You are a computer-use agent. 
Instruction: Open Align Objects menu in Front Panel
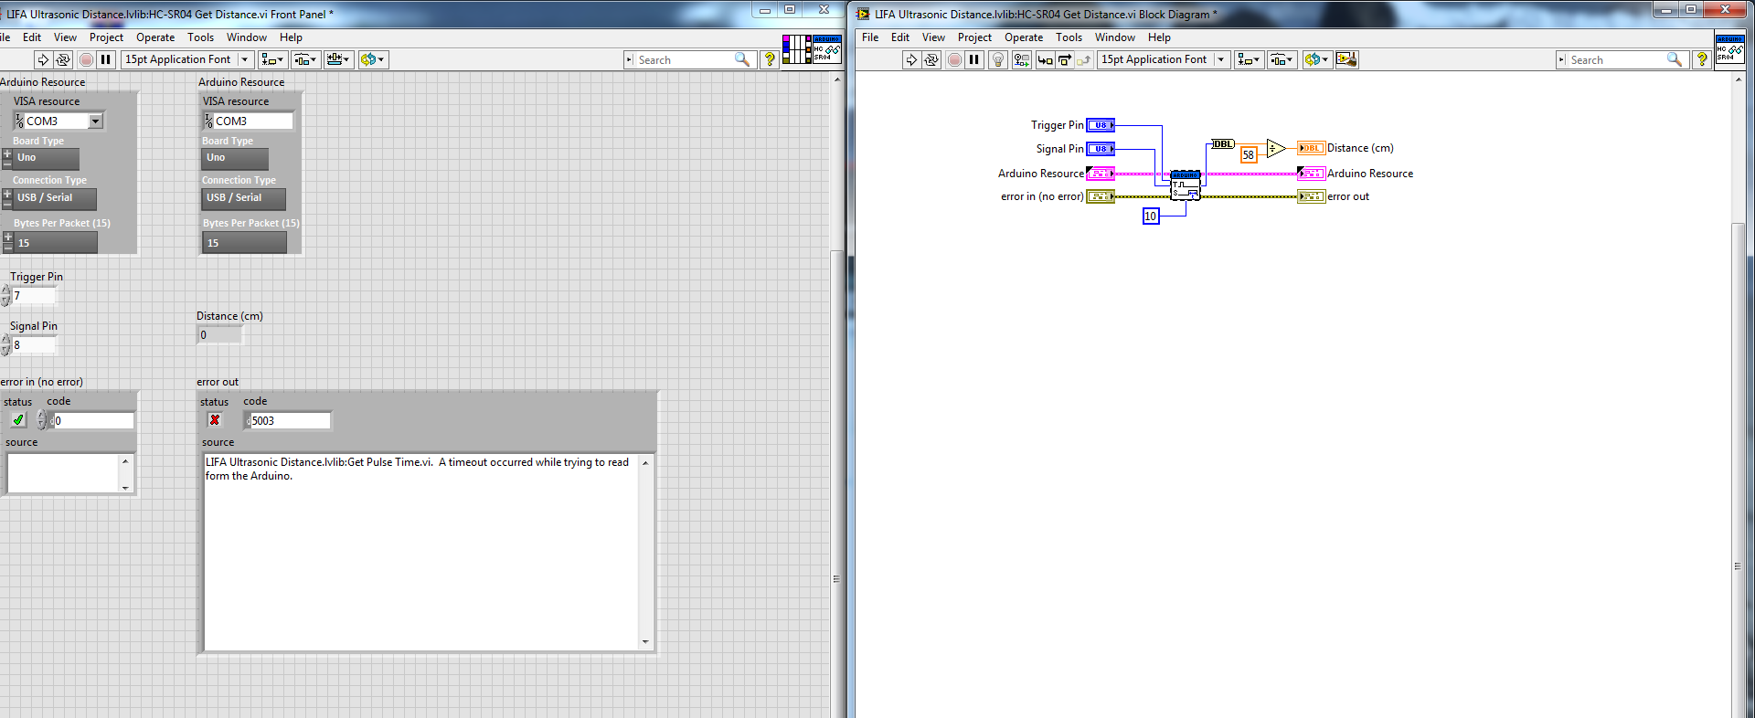coord(272,59)
